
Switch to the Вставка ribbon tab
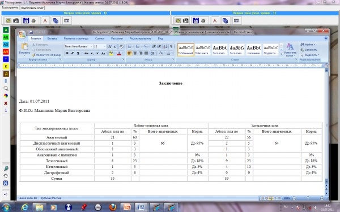tap(52, 38)
